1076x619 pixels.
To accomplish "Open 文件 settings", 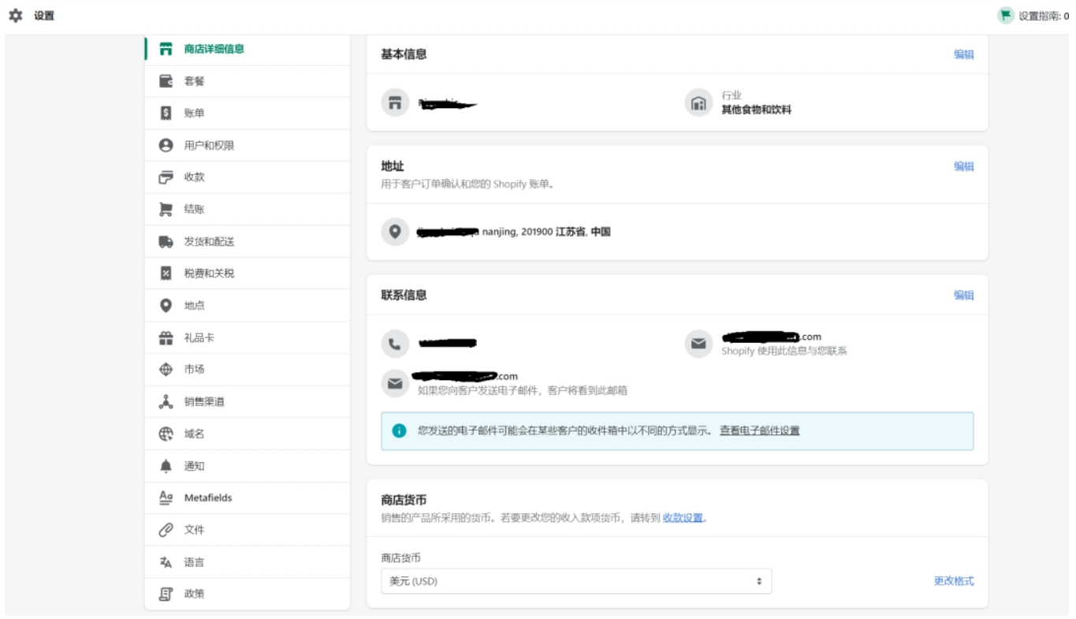I will tap(248, 530).
